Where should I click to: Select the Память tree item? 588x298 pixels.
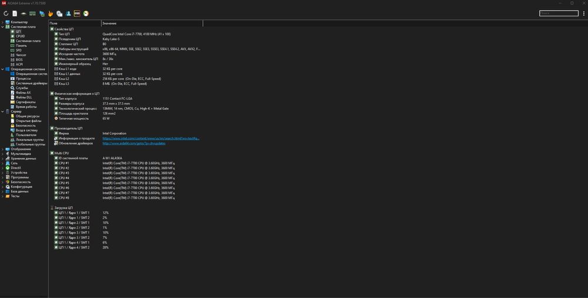tap(21, 46)
